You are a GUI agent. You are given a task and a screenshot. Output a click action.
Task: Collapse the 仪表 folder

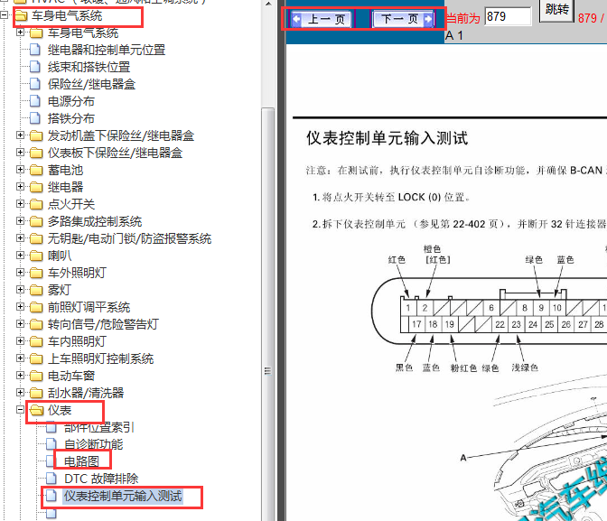[x=20, y=410]
